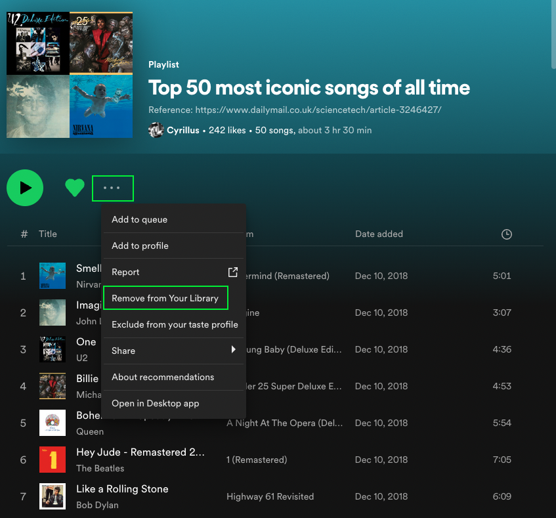
Task: Click the Hey Jude album thumbnail
Action: (53, 460)
